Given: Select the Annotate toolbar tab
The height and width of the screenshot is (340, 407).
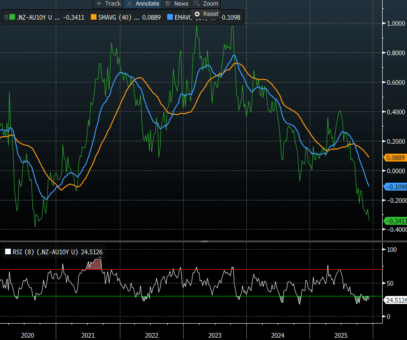Looking at the screenshot, I should (x=147, y=4).
